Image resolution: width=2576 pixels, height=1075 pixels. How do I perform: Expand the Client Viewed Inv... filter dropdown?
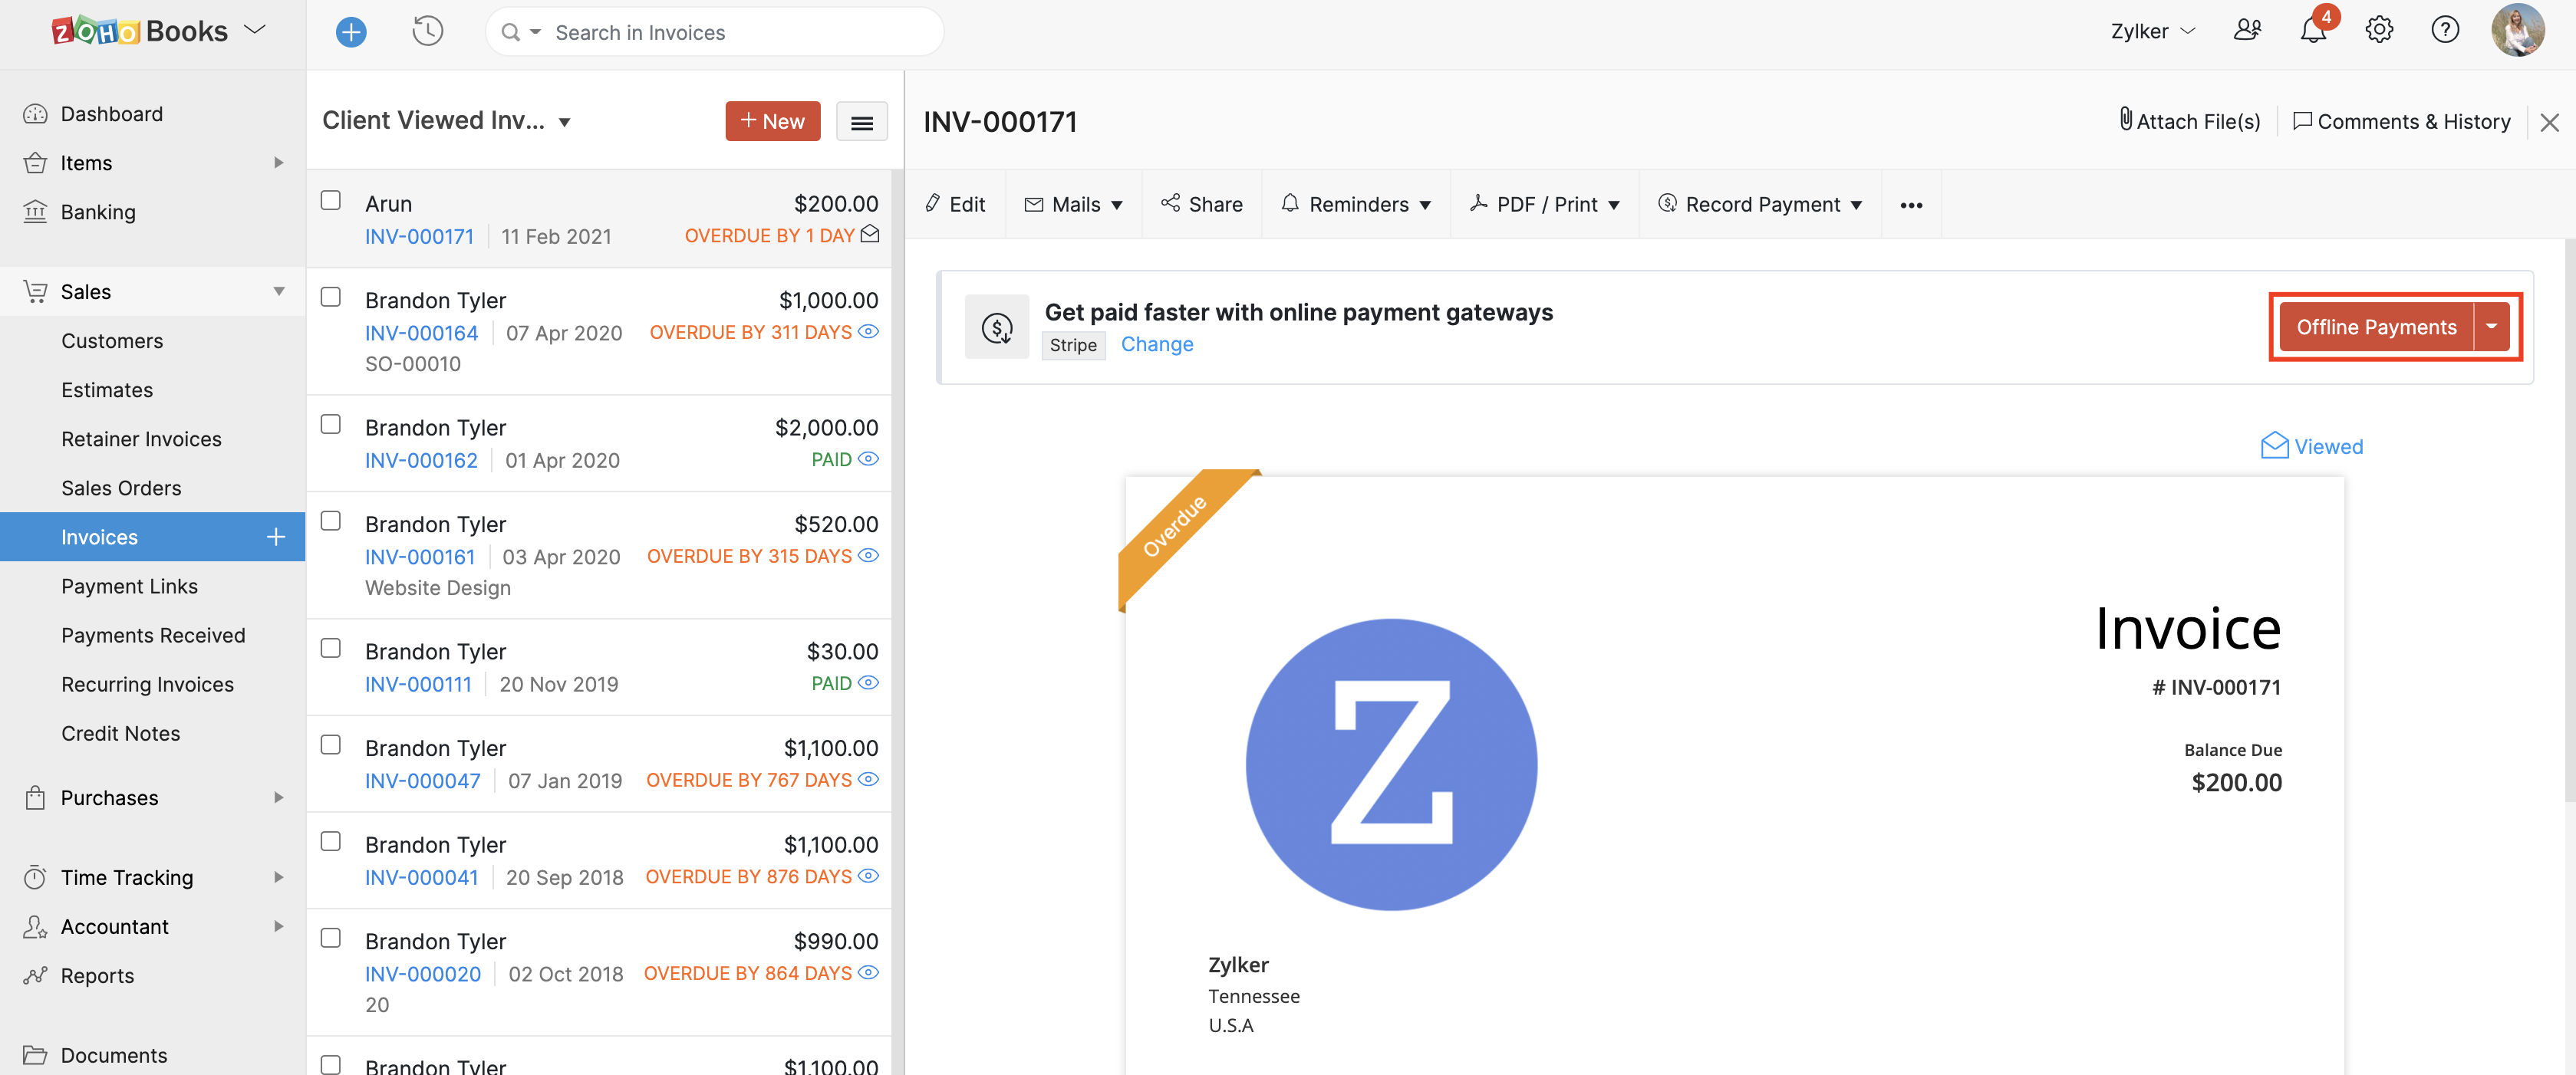(568, 118)
